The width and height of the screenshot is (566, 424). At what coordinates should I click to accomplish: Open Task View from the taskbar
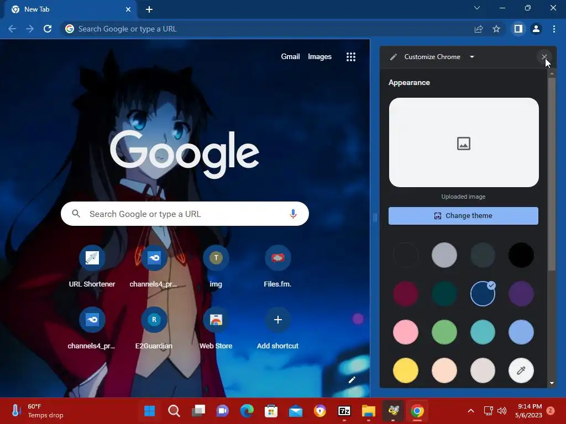tap(198, 411)
